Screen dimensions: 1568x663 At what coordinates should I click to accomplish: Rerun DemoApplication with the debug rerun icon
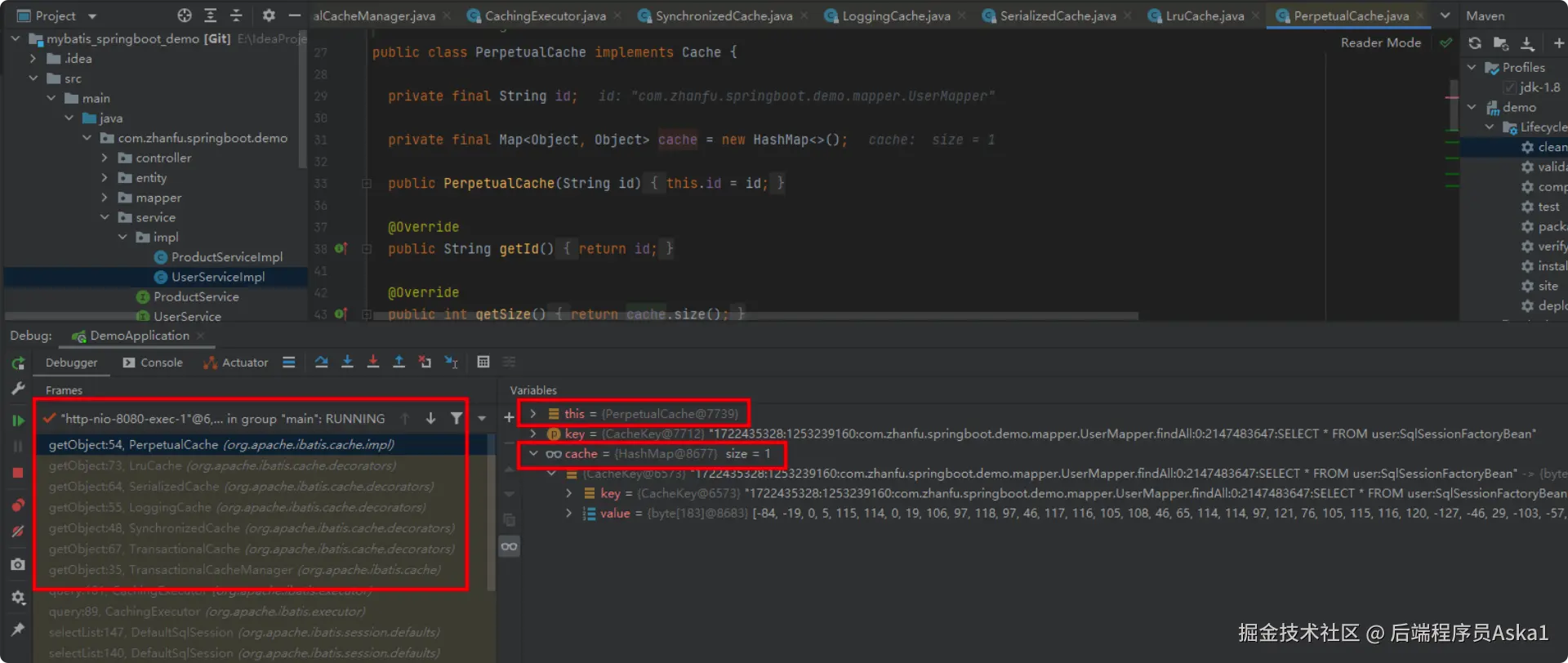pos(18,363)
